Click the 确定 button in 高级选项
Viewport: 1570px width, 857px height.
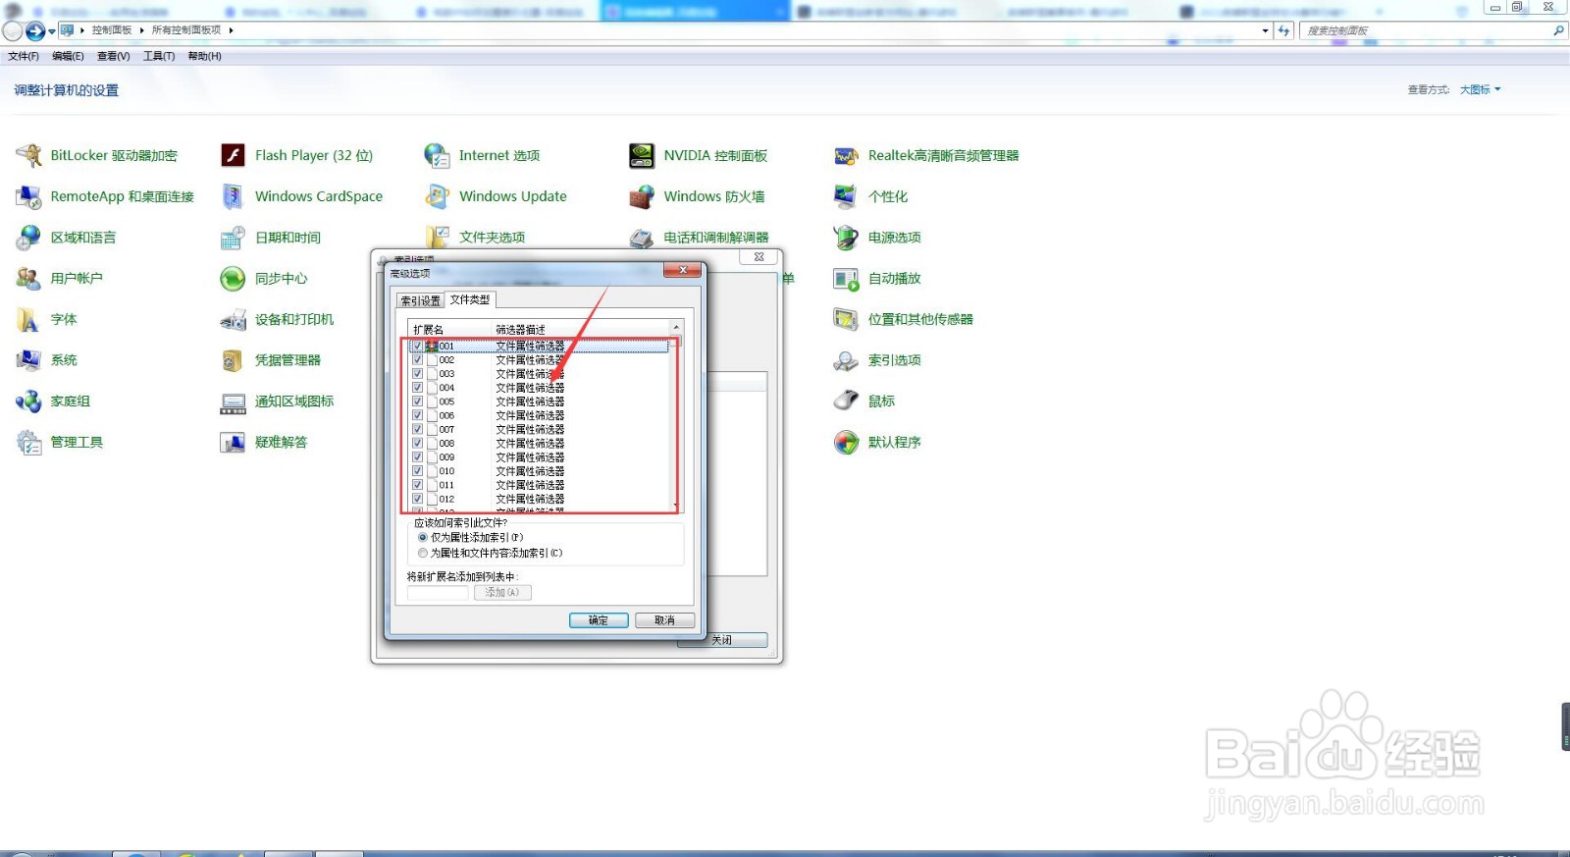[599, 620]
